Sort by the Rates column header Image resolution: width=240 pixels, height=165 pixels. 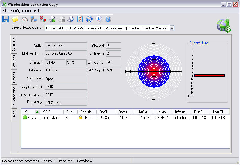(124, 112)
